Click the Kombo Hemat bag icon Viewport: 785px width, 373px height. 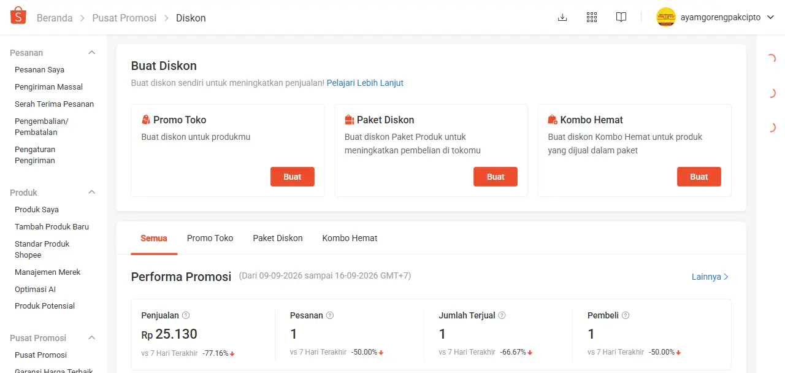[553, 120]
